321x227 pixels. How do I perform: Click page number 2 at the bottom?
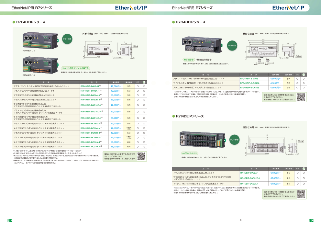click(80, 220)
